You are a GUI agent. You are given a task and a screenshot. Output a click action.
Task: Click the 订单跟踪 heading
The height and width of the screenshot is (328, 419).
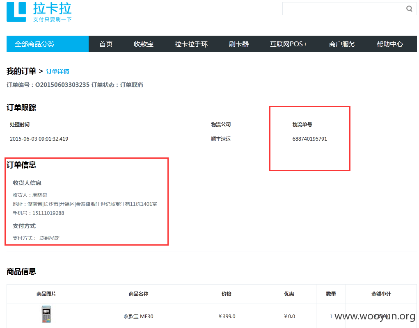tap(21, 107)
